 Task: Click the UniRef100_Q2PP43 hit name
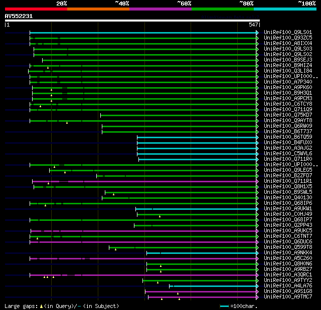(288, 225)
